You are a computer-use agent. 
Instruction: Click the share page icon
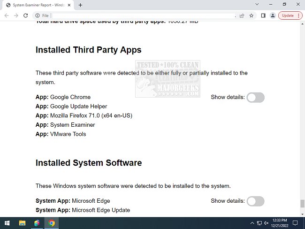click(x=242, y=15)
